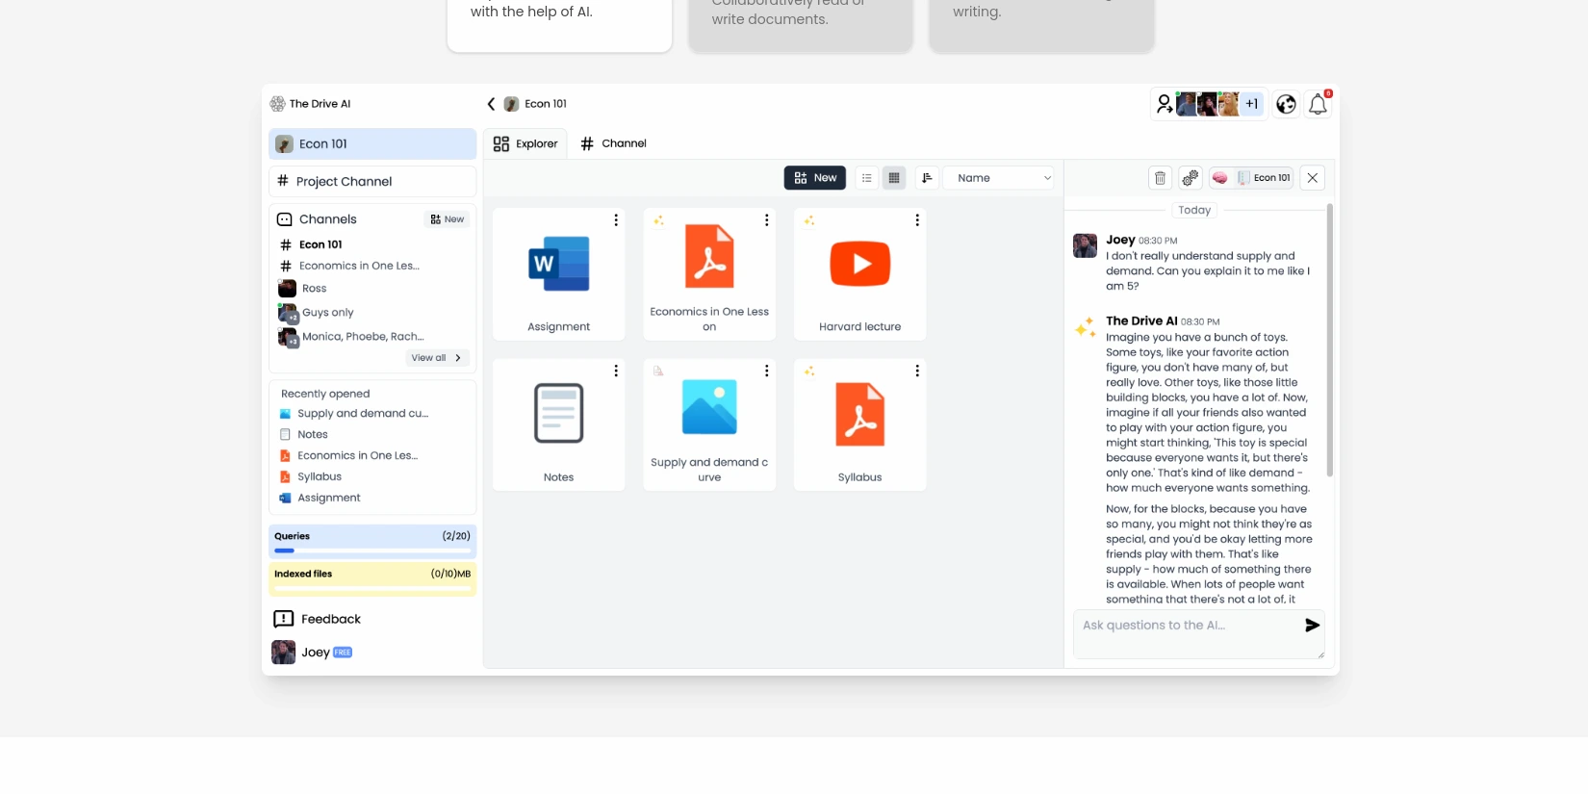Focus the Ask questions input field
Image resolution: width=1588 pixels, height=794 pixels.
[x=1186, y=626]
